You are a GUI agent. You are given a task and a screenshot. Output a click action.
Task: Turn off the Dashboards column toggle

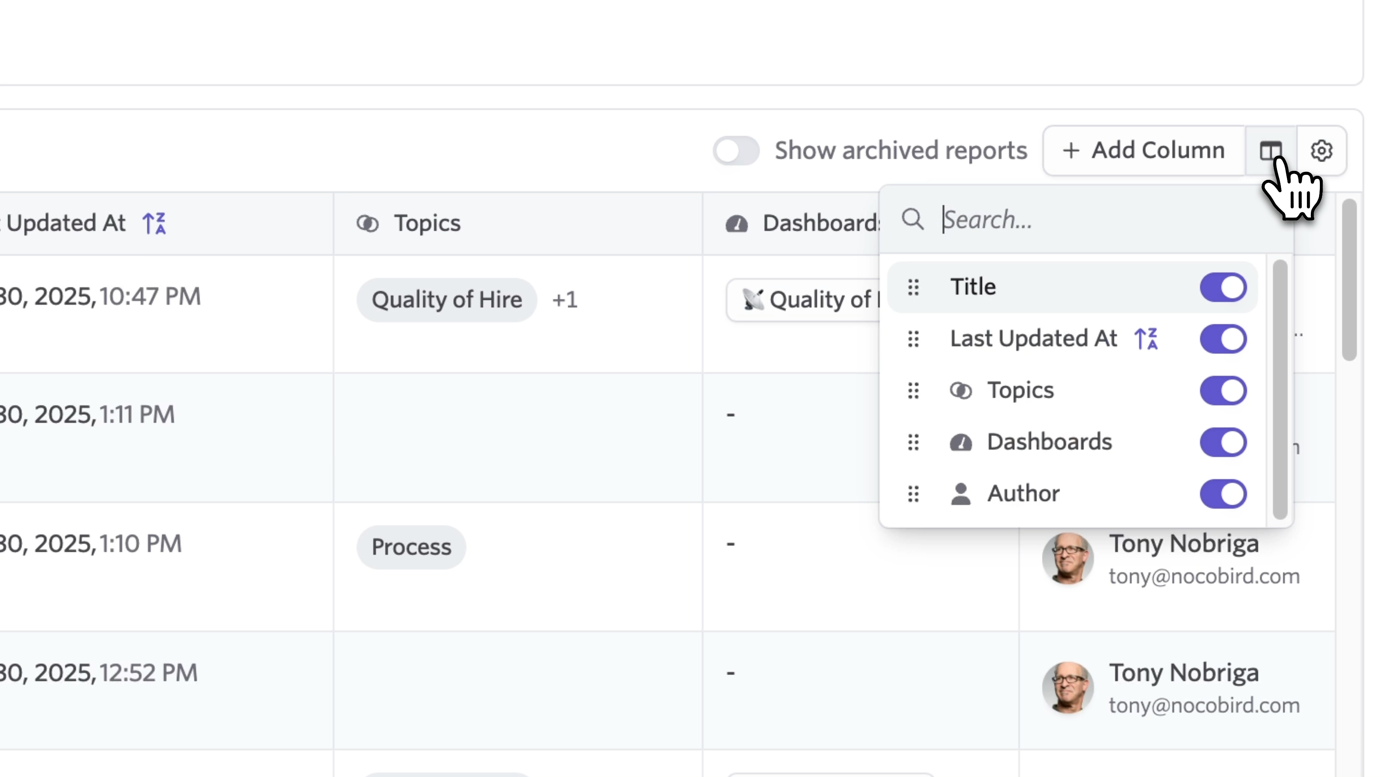click(x=1223, y=442)
